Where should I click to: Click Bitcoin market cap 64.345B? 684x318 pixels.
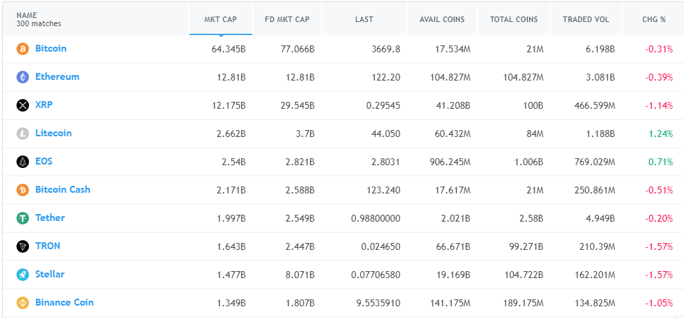tap(229, 50)
